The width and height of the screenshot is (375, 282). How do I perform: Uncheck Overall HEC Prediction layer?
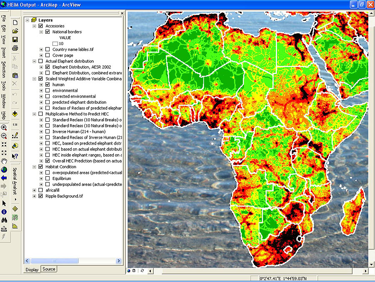(47, 161)
